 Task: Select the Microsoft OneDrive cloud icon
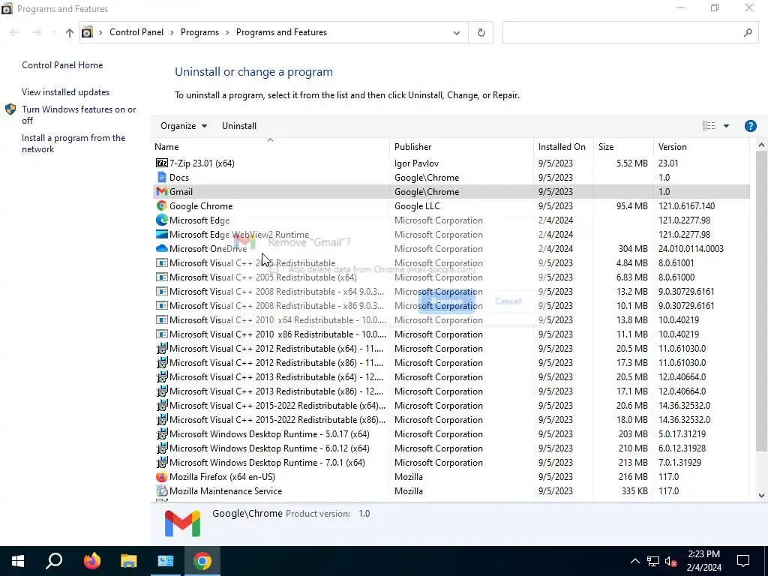tap(162, 248)
